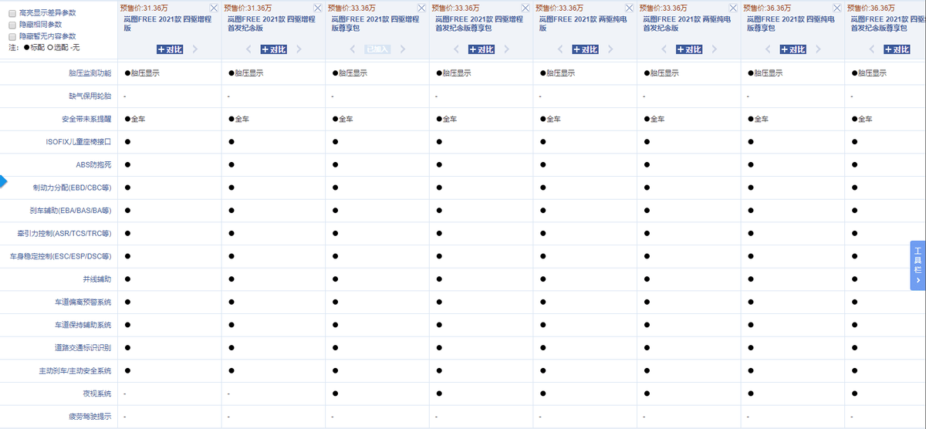Image resolution: width=926 pixels, height=429 pixels.
Task: Click the 安全带未系提醒 row label
Action: (86, 120)
